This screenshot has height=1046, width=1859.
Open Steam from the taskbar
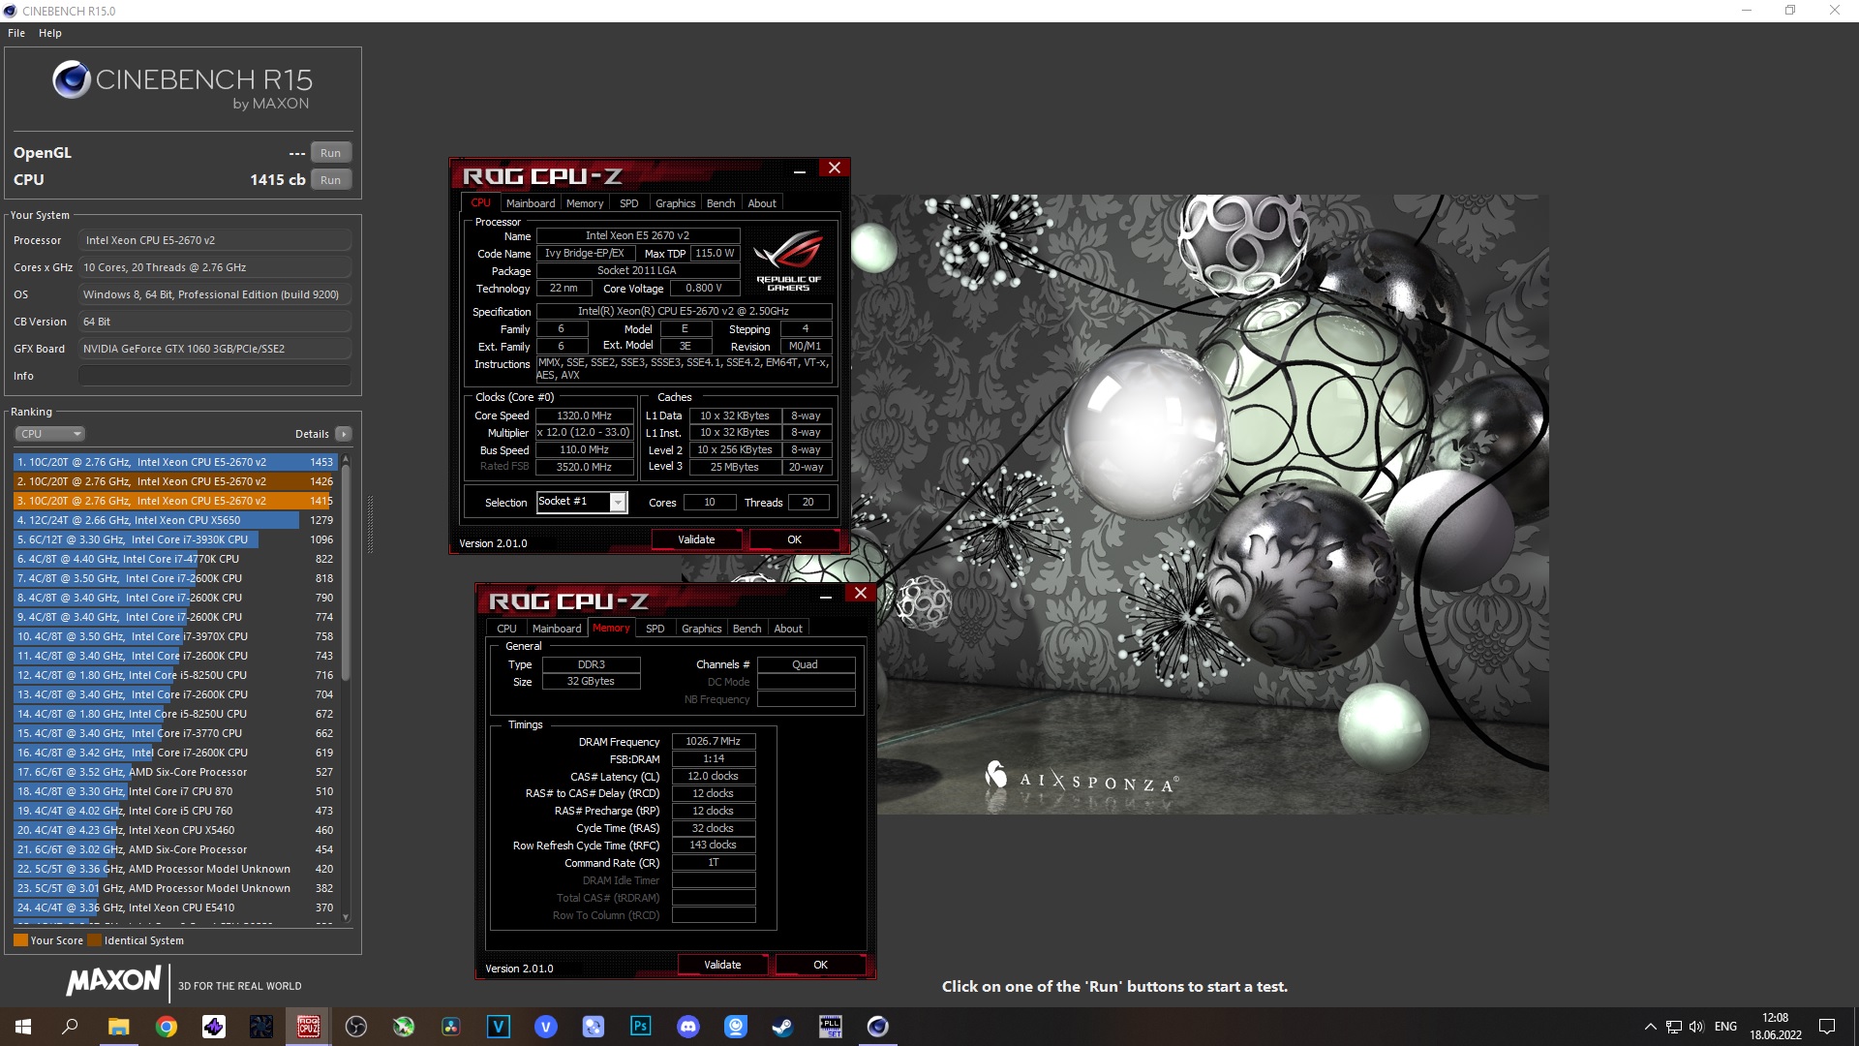coord(783,1027)
